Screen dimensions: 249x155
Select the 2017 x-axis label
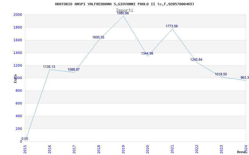pyautogui.click(x=74, y=149)
